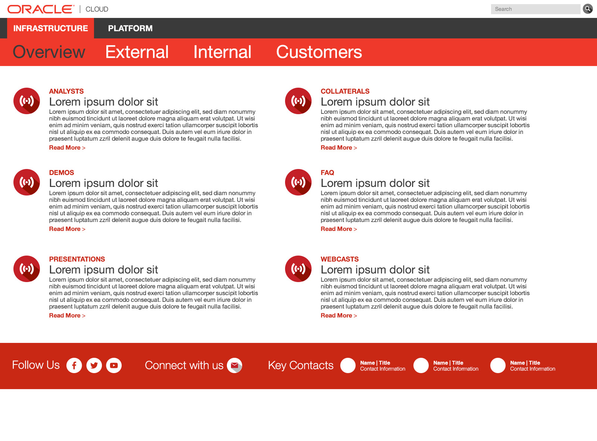
Task: Open the External submenu item
Action: tap(137, 52)
